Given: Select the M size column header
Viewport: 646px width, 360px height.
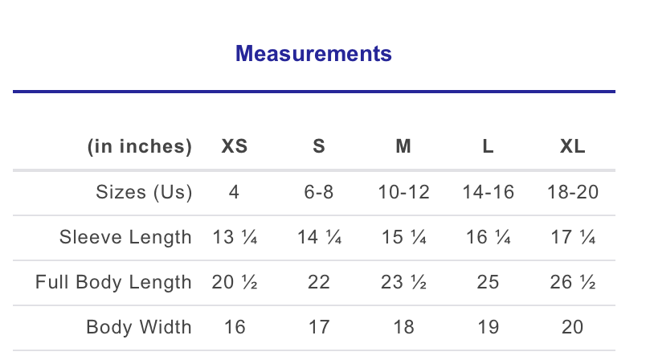Looking at the screenshot, I should tap(403, 147).
